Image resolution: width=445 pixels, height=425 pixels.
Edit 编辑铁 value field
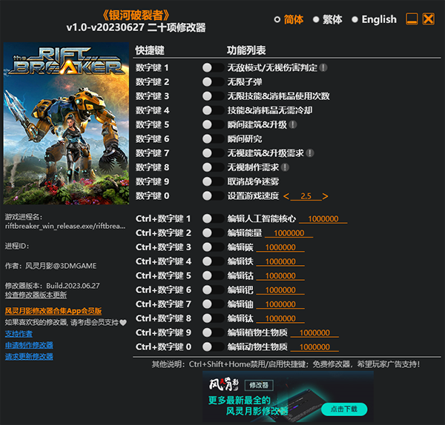coord(280,261)
